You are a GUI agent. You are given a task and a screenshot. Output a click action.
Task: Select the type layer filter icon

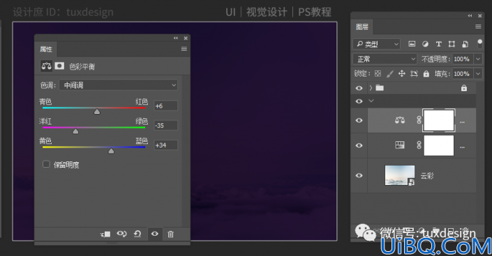(439, 44)
